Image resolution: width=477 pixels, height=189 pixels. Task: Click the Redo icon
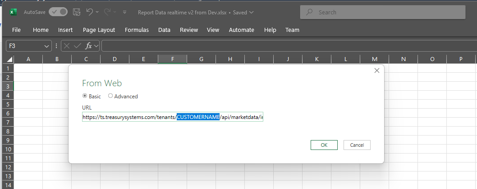coord(107,12)
